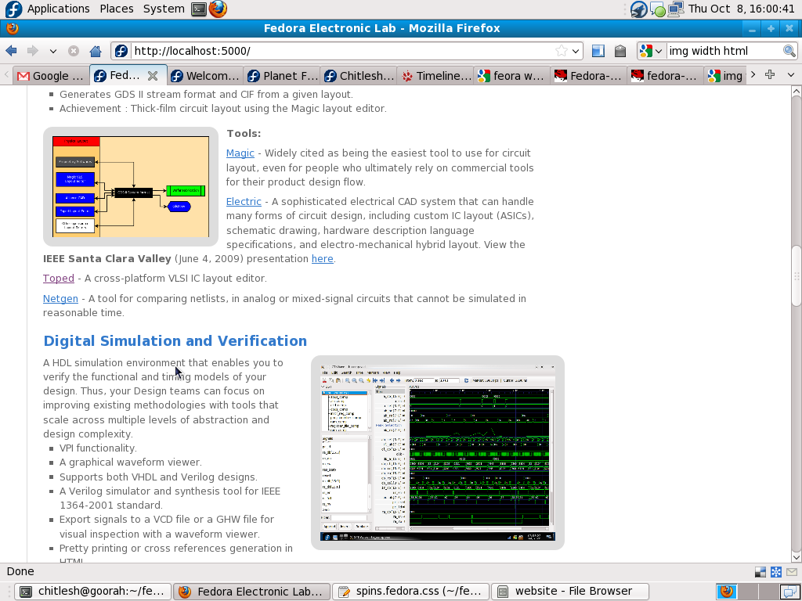Open the Netgen link

coord(60,298)
